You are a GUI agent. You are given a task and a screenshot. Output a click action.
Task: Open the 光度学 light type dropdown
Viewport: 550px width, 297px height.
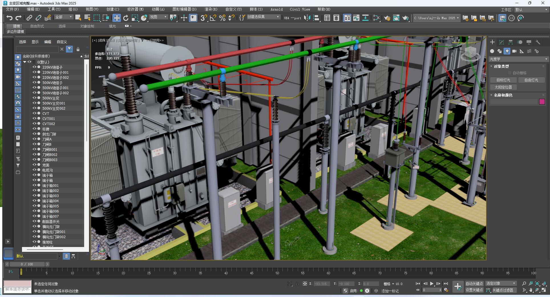coord(518,59)
